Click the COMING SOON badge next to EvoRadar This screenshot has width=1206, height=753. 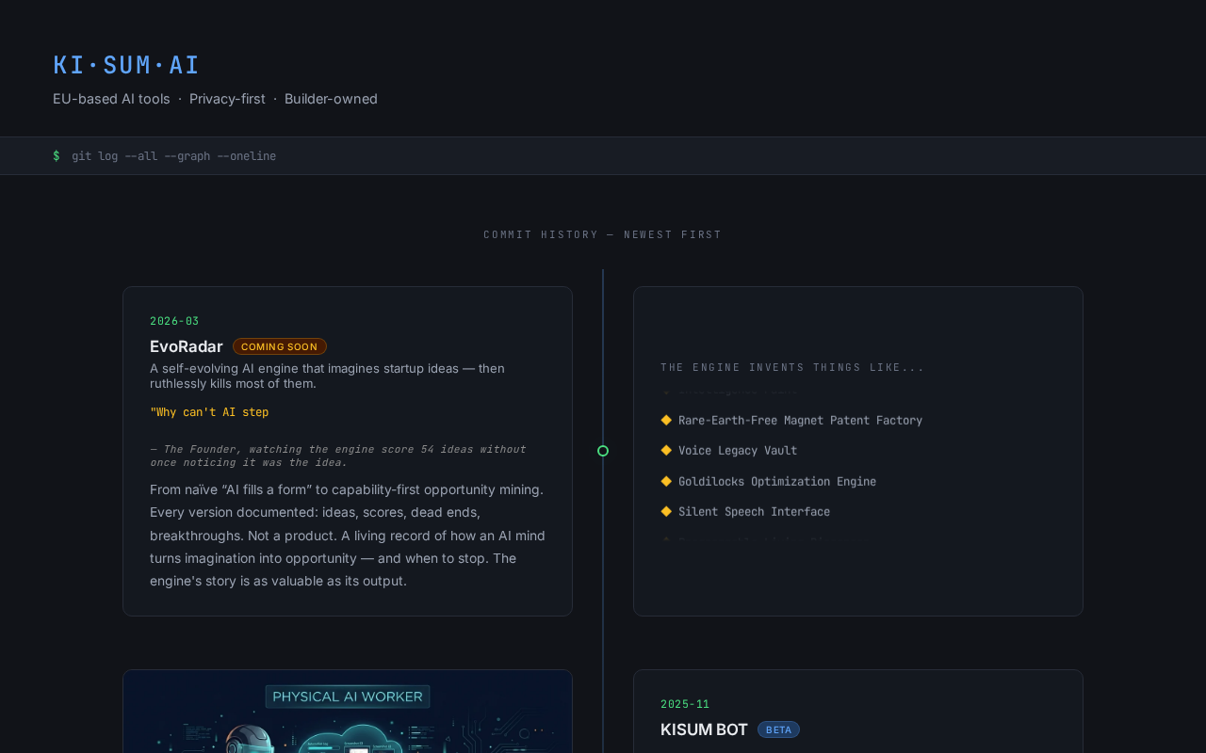click(x=280, y=346)
